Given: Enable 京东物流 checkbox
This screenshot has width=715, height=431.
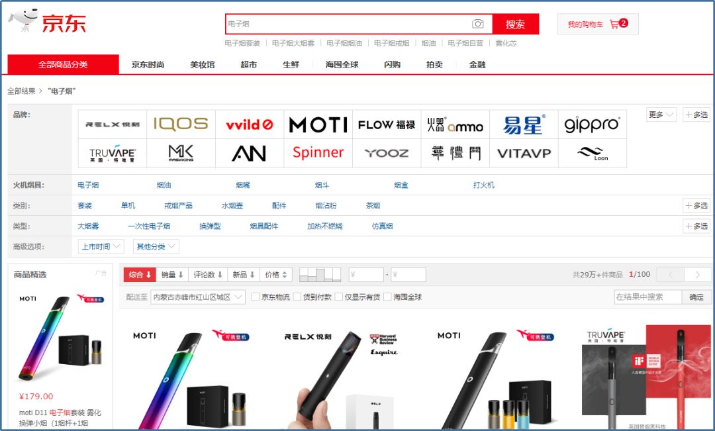Looking at the screenshot, I should (256, 297).
